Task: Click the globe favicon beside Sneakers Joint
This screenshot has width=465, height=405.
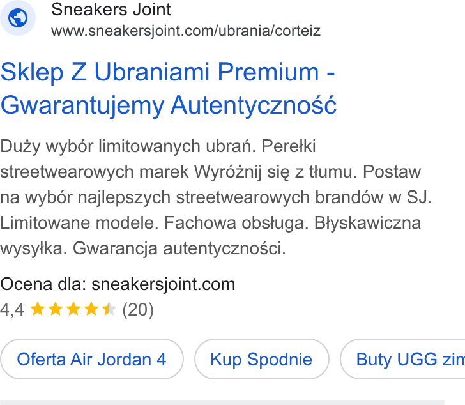Action: point(18,18)
